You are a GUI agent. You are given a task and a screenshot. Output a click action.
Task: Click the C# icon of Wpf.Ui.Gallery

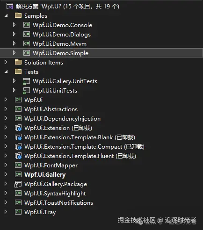tap(18, 174)
